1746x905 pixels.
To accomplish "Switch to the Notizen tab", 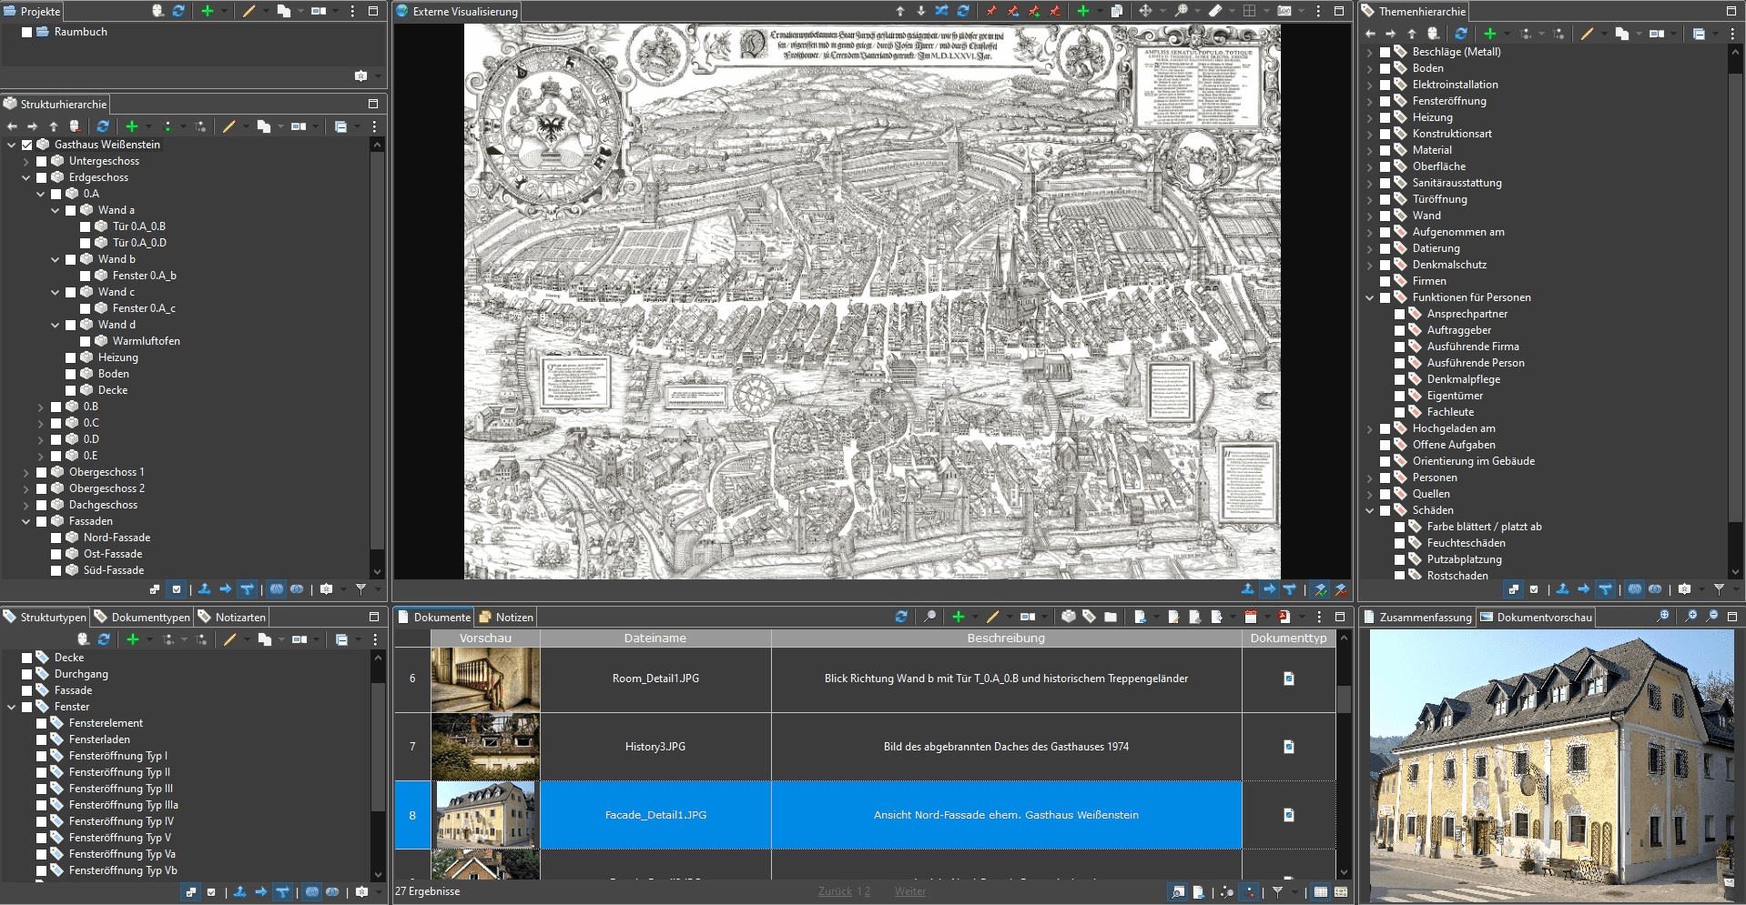I will pos(506,617).
